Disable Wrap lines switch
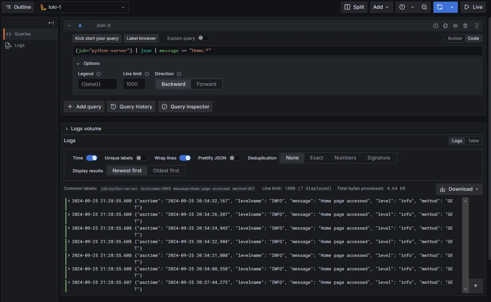This screenshot has height=302, width=491. [x=185, y=158]
